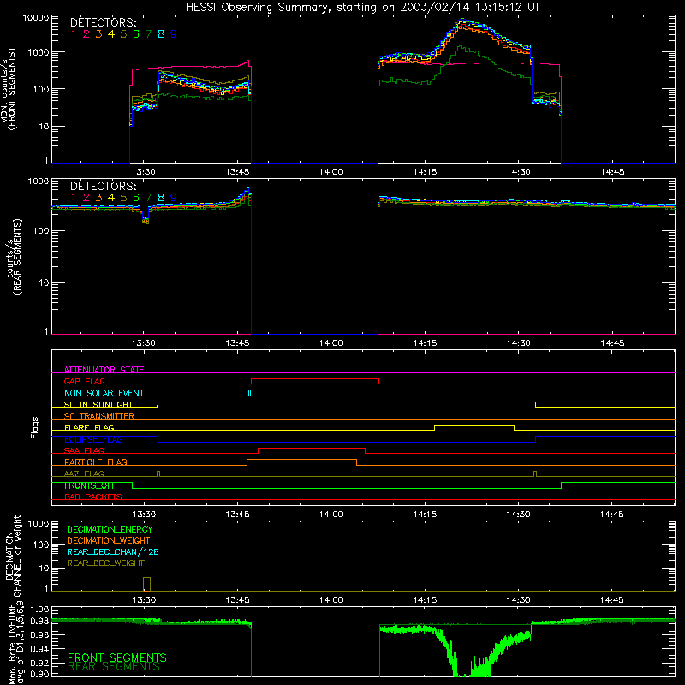Click detector 3 legend number in rear segments plot
Screen dimensions: 685x685
(98, 198)
